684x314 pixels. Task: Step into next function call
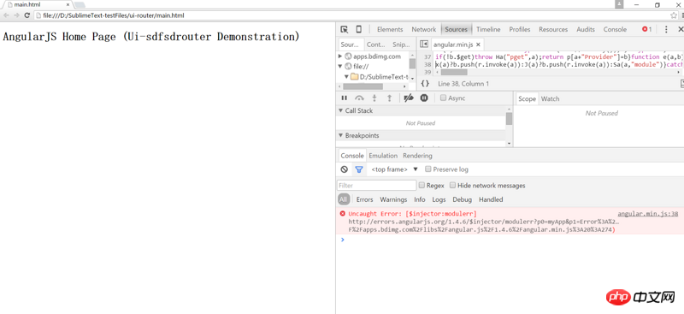(x=374, y=98)
